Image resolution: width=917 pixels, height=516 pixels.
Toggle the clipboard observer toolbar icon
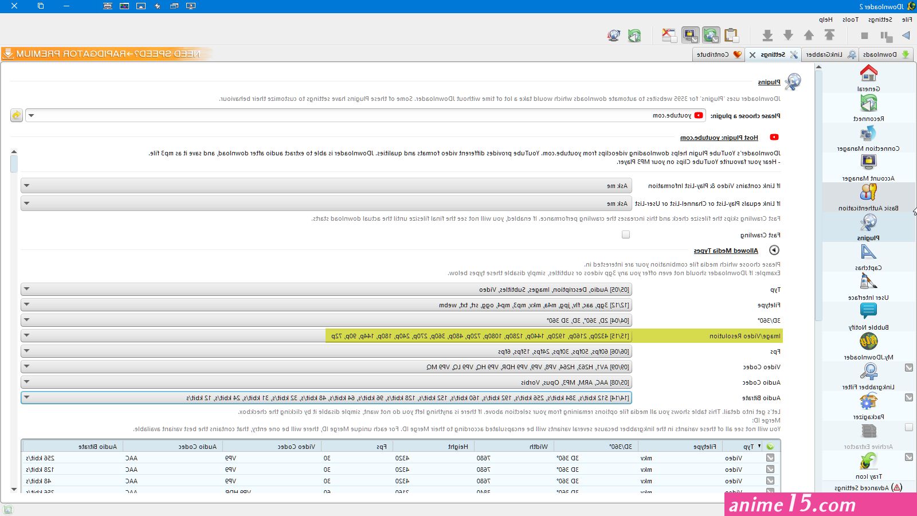(x=731, y=36)
